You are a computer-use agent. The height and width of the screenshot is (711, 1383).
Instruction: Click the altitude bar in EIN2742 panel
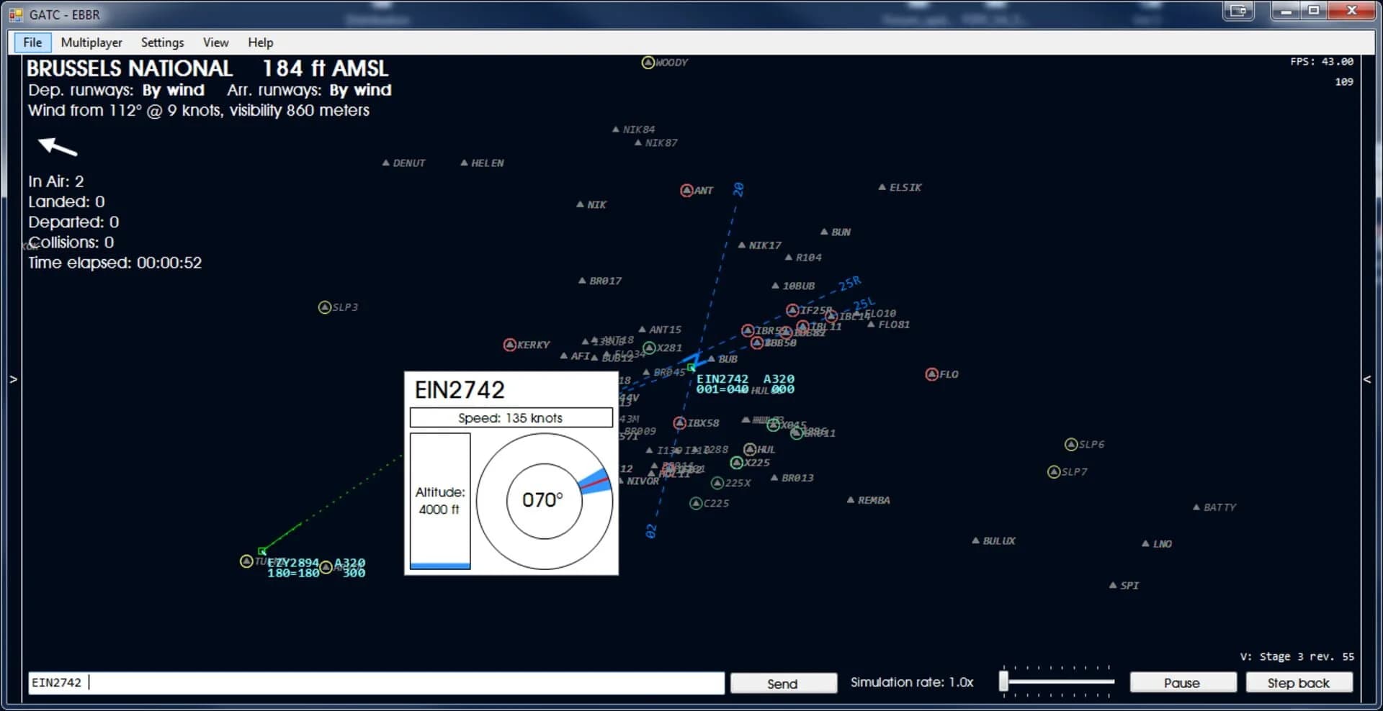point(439,500)
